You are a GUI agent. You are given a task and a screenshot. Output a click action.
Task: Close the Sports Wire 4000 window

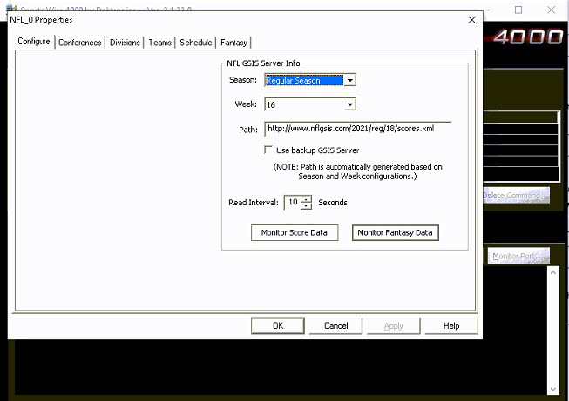tap(554, 10)
